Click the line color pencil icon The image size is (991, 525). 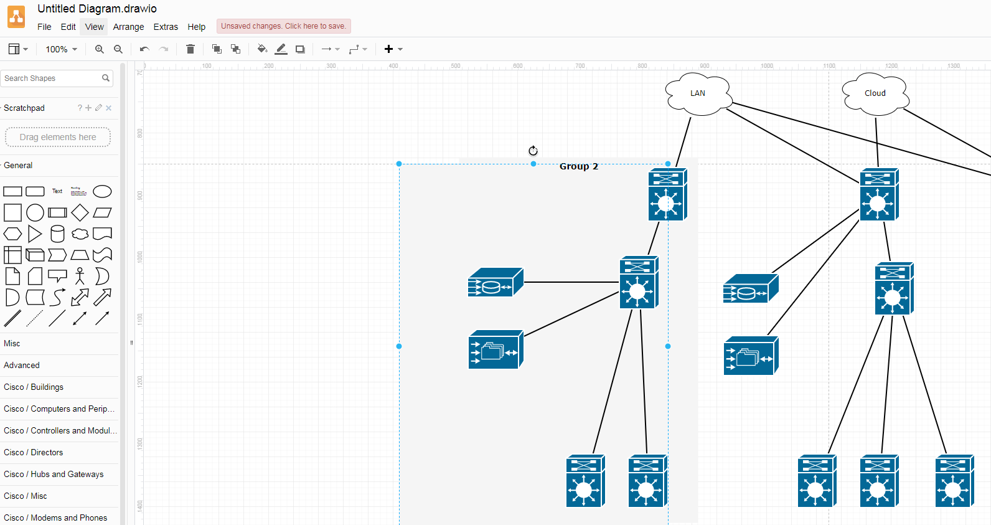tap(281, 49)
